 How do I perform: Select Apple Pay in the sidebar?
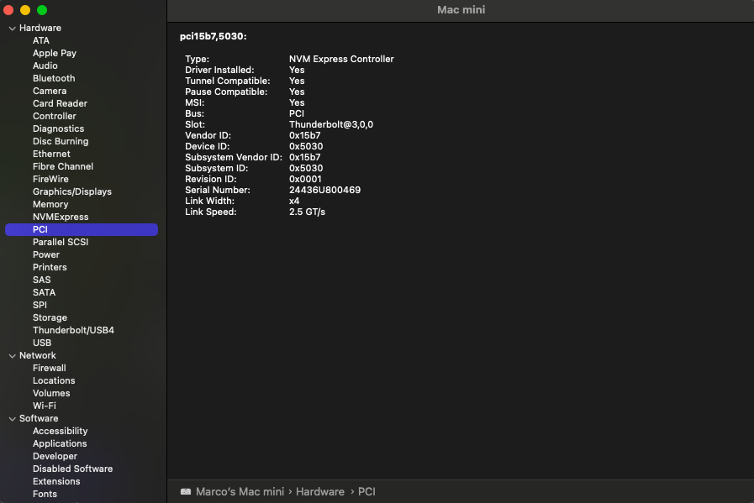tap(55, 54)
